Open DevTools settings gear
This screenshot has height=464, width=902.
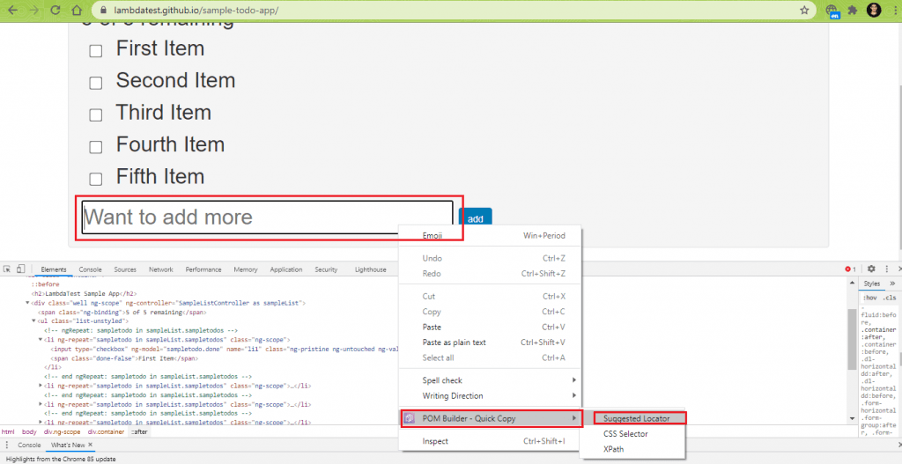(871, 269)
